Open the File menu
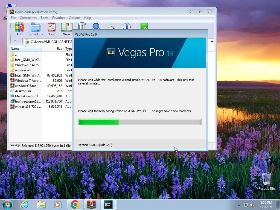The height and width of the screenshot is (210, 280). pos(13,18)
